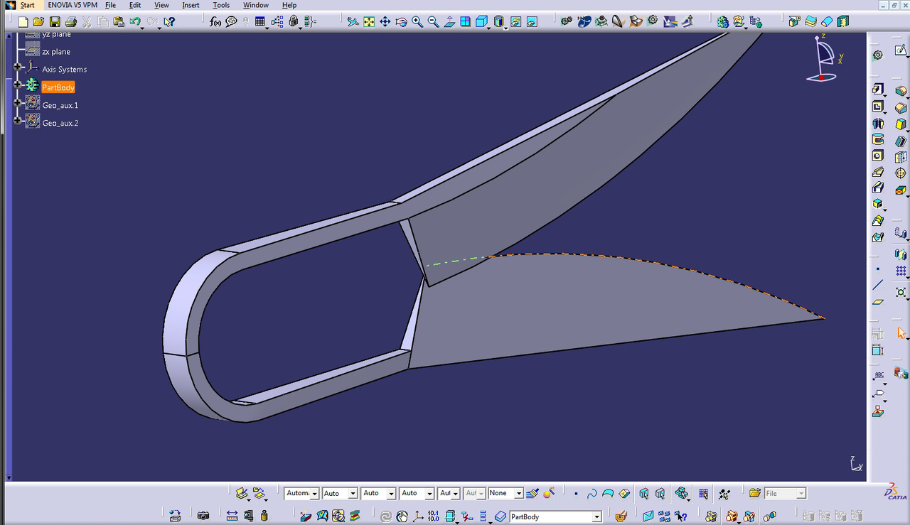Select the Pocket tool
This screenshot has width=910, height=525.
(877, 107)
